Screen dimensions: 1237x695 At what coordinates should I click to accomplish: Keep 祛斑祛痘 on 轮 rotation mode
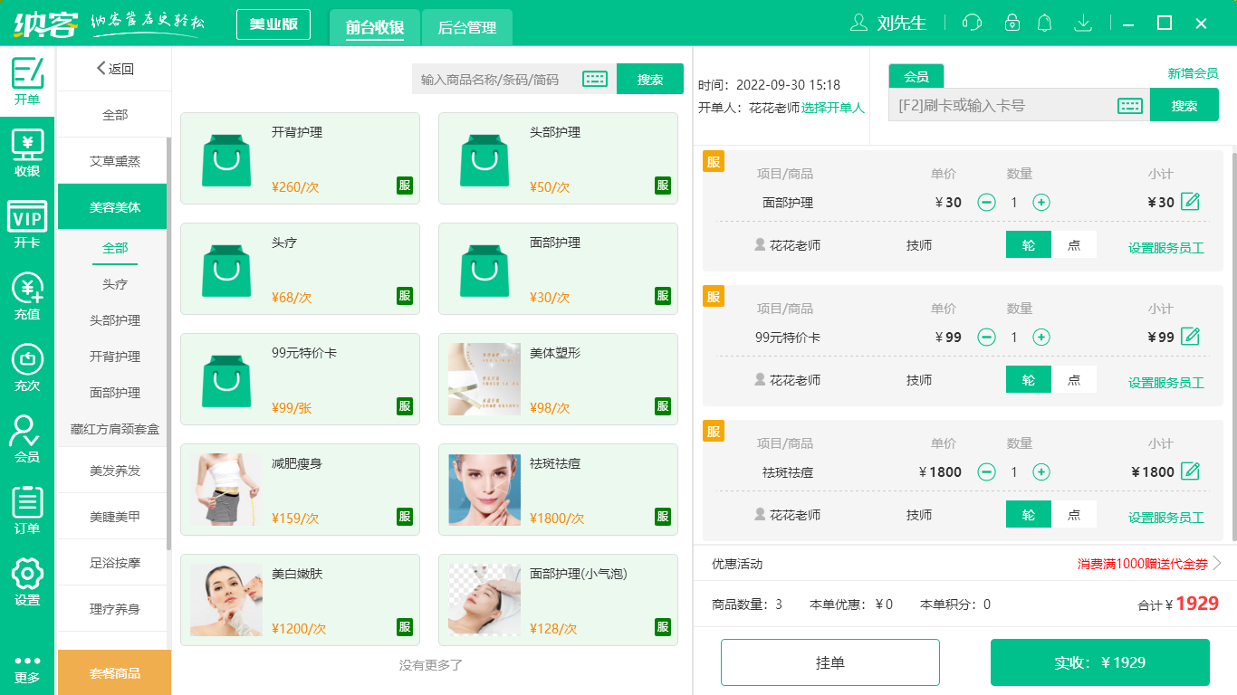pyautogui.click(x=1028, y=513)
